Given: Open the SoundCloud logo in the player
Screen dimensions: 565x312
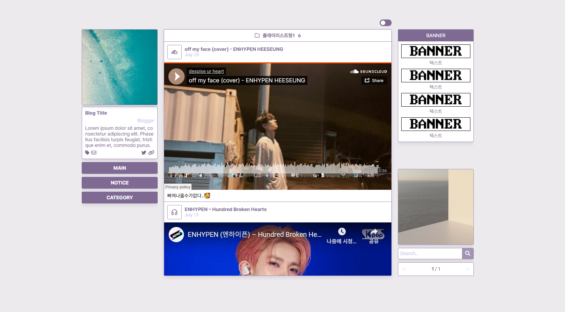Looking at the screenshot, I should pos(369,71).
